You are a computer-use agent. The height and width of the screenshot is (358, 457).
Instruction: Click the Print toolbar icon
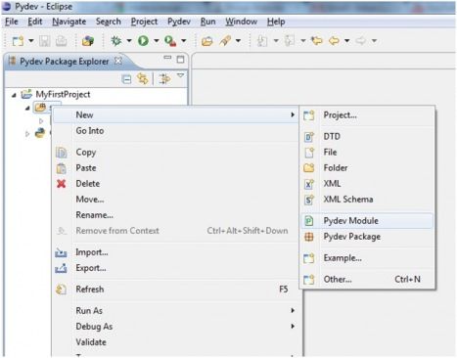pos(61,41)
